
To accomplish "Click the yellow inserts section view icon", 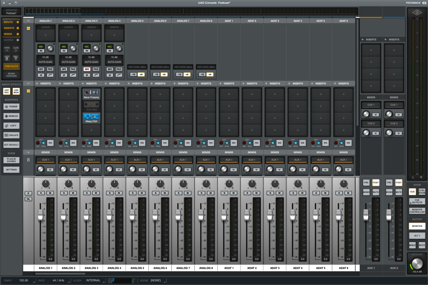I will pyautogui.click(x=28, y=91).
